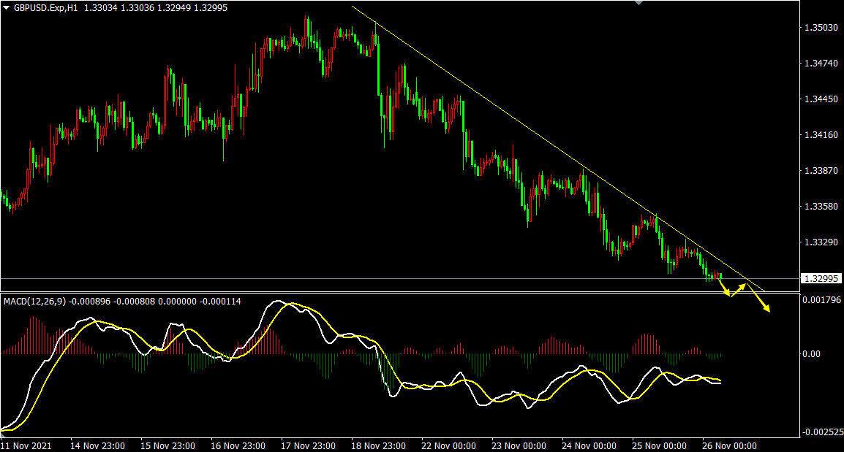Click the gray chart shift marker at top

pos(639,3)
